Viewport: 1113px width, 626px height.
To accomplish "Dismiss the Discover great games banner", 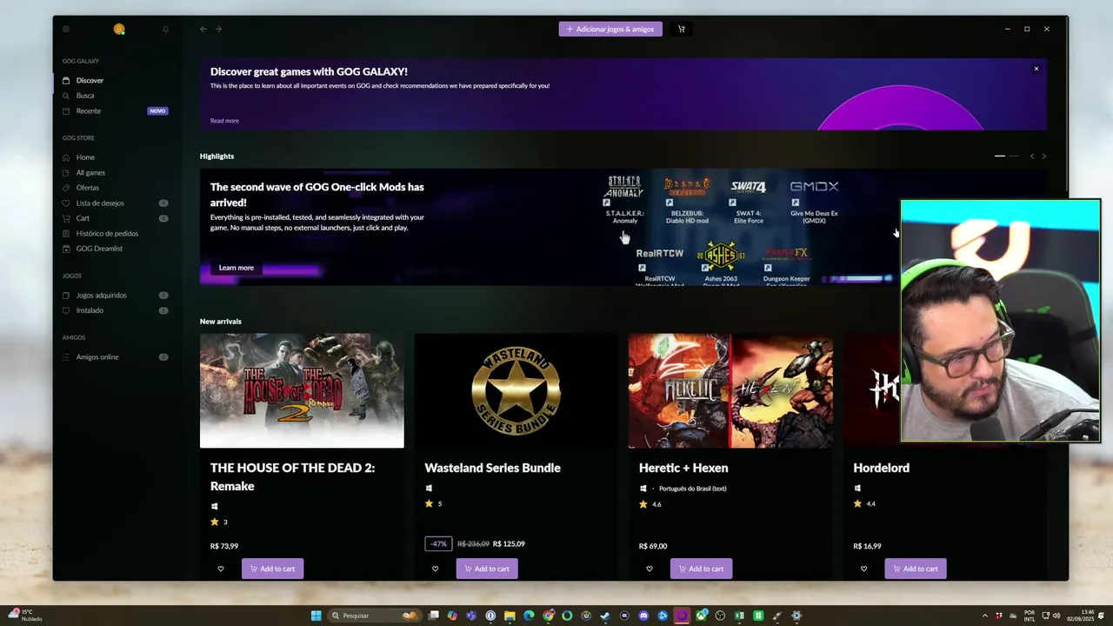I will tap(1036, 69).
